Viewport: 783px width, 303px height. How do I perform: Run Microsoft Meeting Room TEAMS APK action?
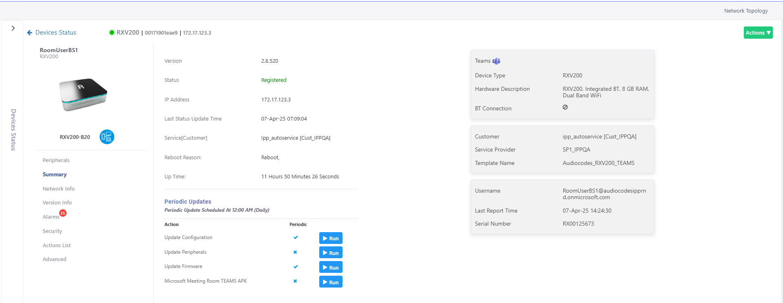click(x=331, y=282)
